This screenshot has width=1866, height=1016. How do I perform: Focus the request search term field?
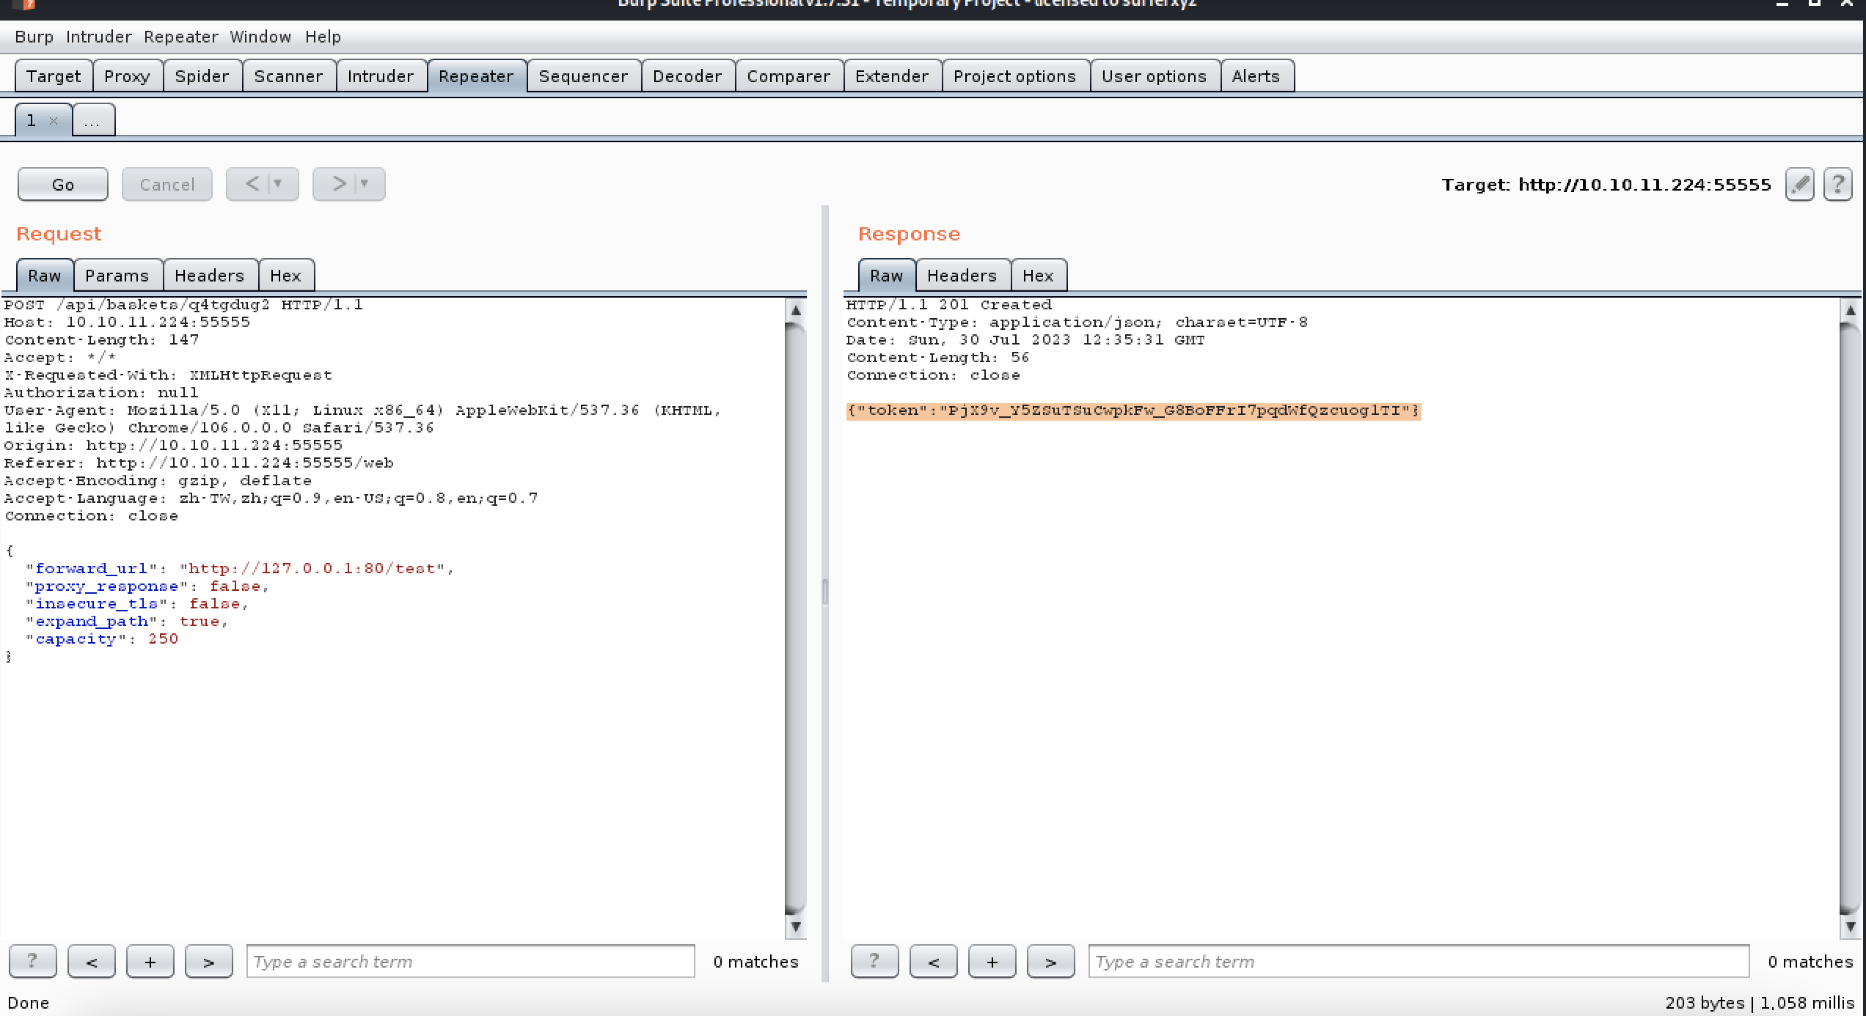click(x=471, y=961)
